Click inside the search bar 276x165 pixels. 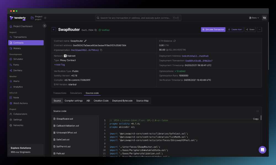pos(138,18)
